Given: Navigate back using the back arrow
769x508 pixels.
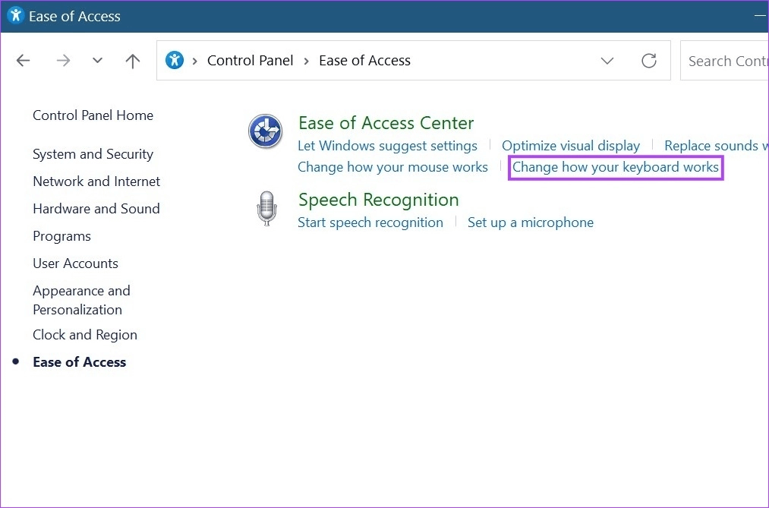Looking at the screenshot, I should click(x=23, y=60).
